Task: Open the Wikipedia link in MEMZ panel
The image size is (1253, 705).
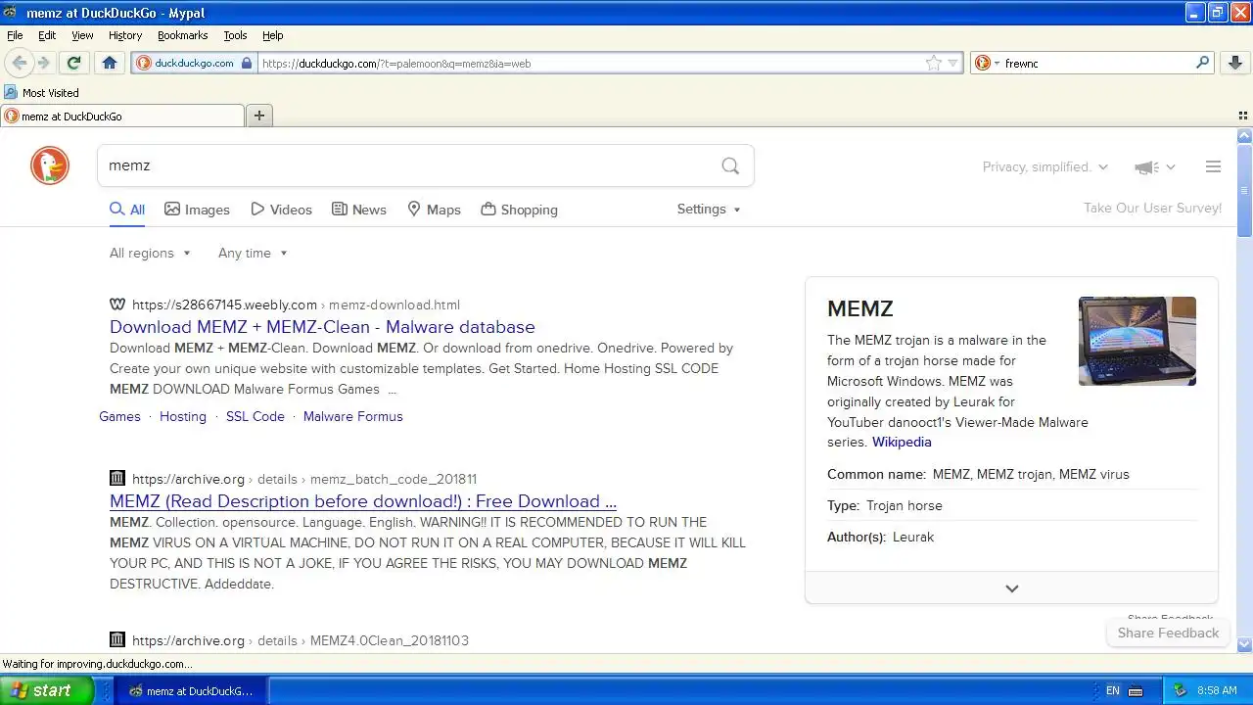Action: tap(902, 443)
